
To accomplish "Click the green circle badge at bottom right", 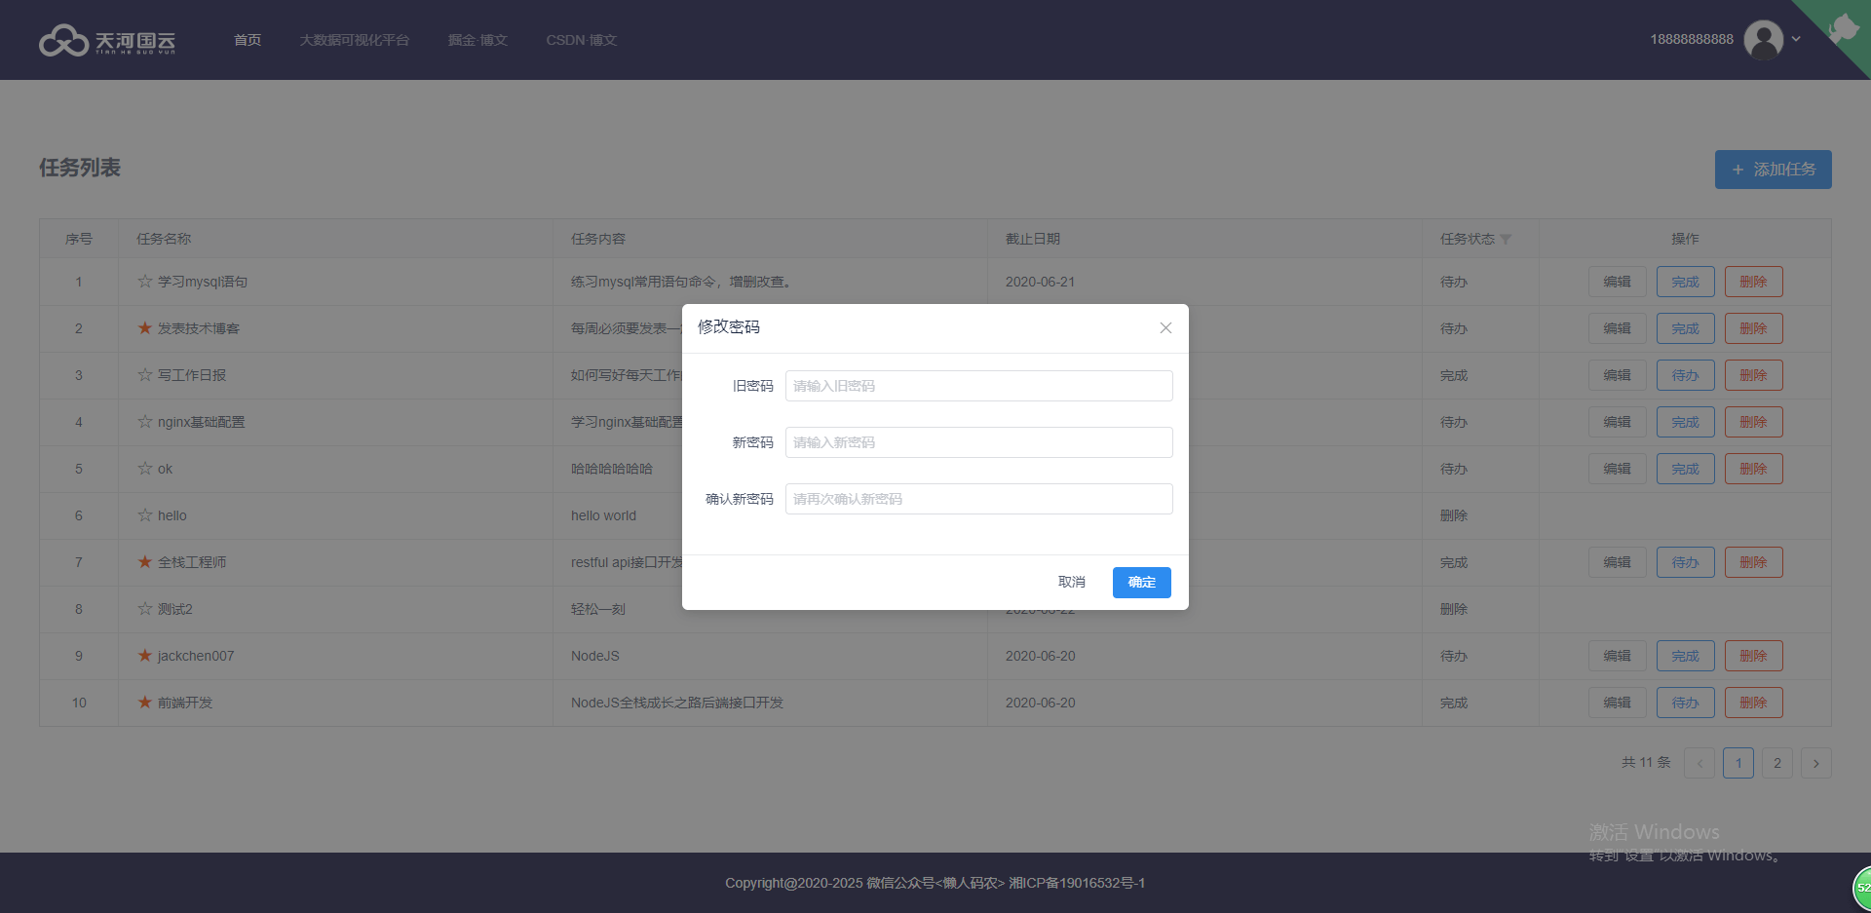I will tap(1862, 888).
